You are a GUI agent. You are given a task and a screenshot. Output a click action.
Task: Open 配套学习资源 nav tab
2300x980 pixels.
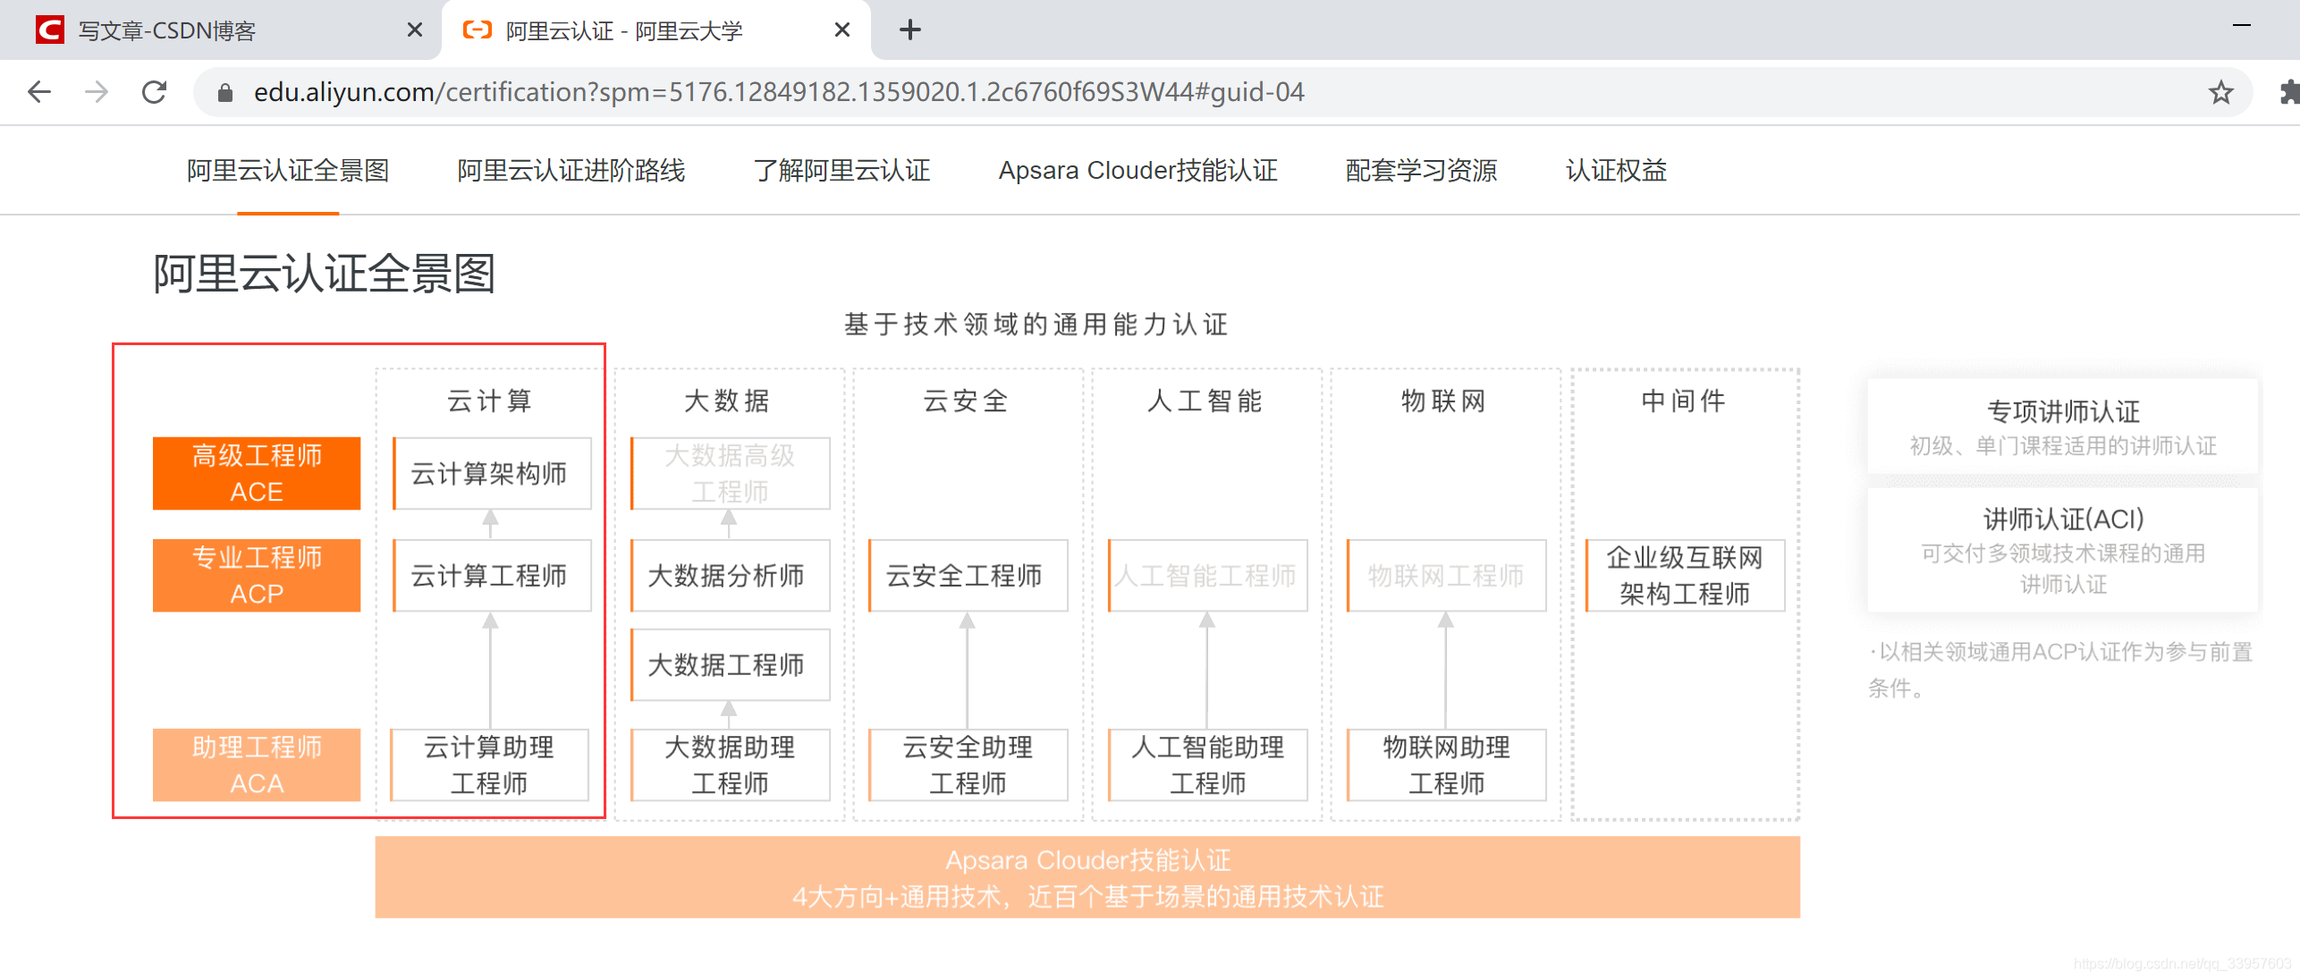tap(1422, 171)
